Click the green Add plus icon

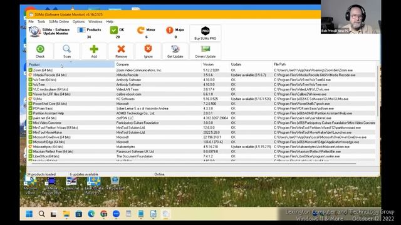[94, 49]
